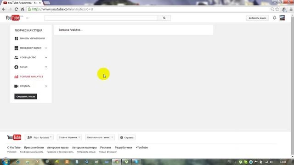Focus the YouTube search field
This screenshot has height=165, width=294.
pos(101,18)
